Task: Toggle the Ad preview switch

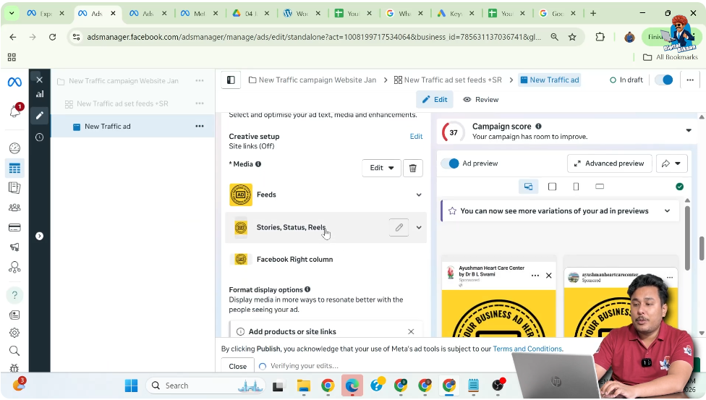Action: [450, 163]
